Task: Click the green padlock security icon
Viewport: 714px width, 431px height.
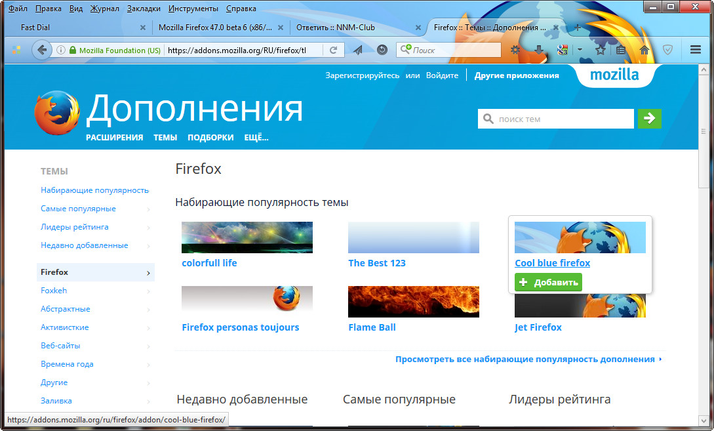Action: 72,50
